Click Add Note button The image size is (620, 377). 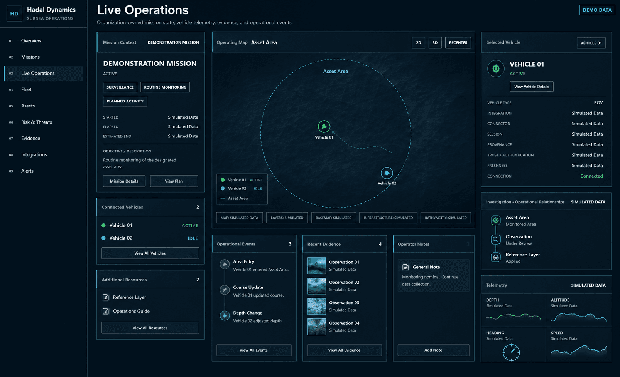tap(433, 350)
